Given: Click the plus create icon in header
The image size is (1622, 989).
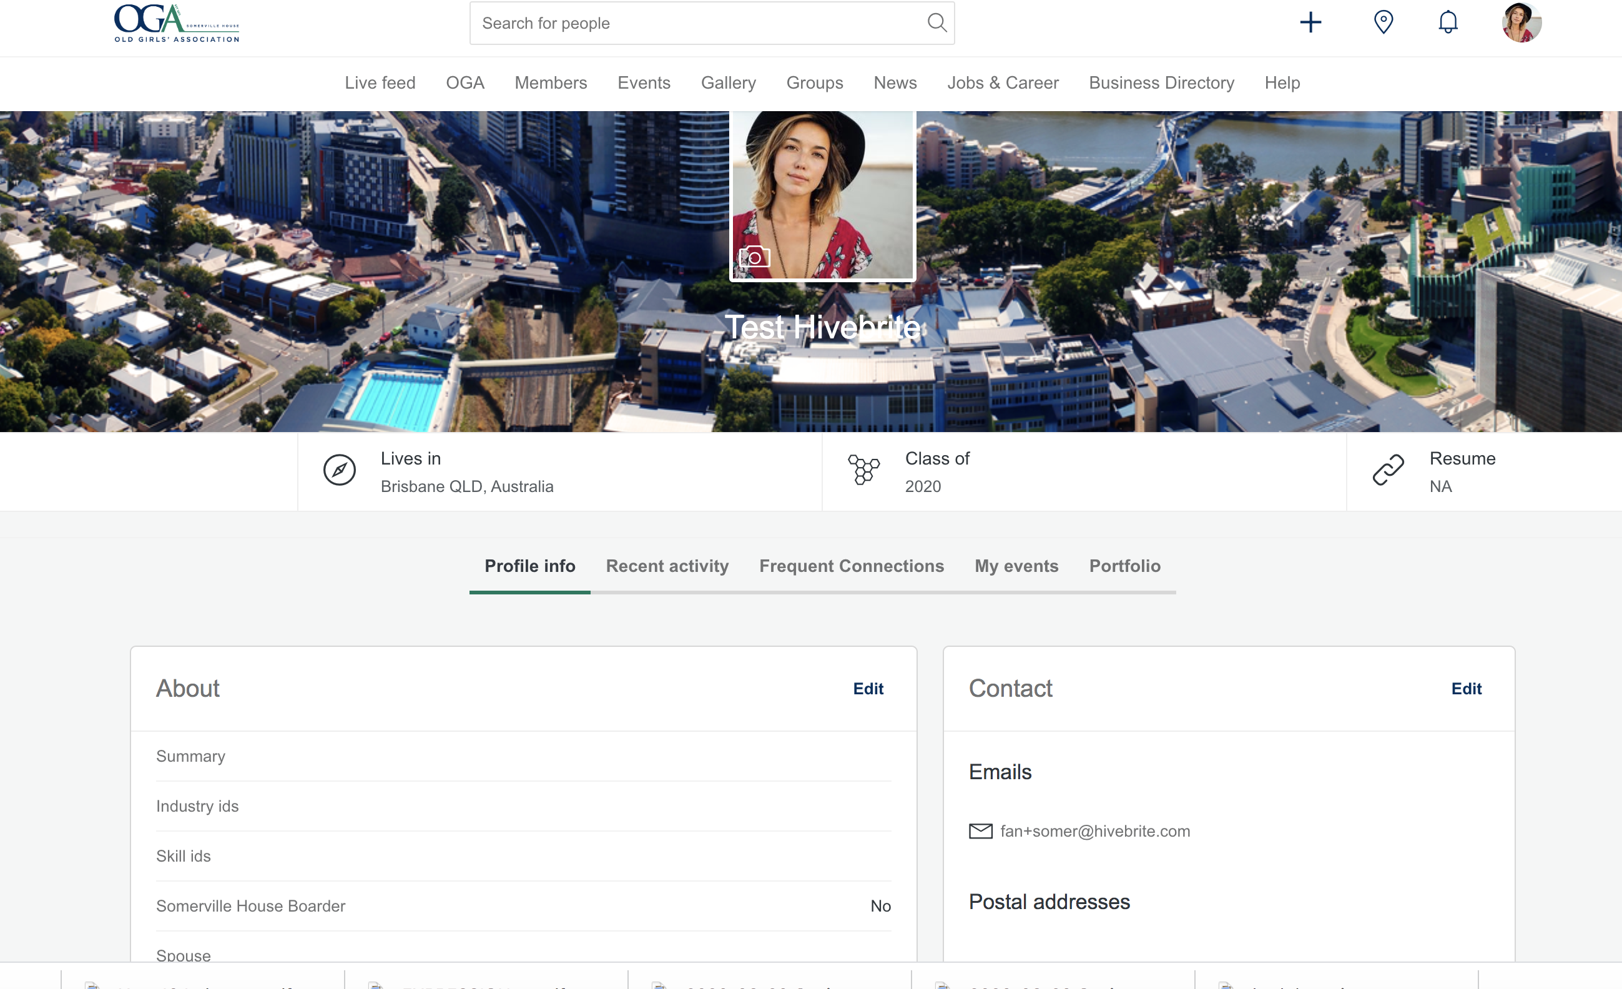Looking at the screenshot, I should [1310, 22].
